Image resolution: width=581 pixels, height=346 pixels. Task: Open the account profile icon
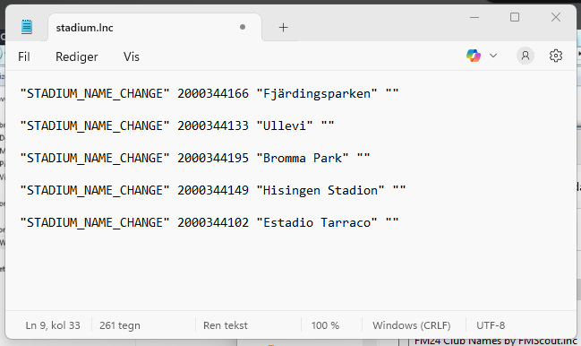525,56
